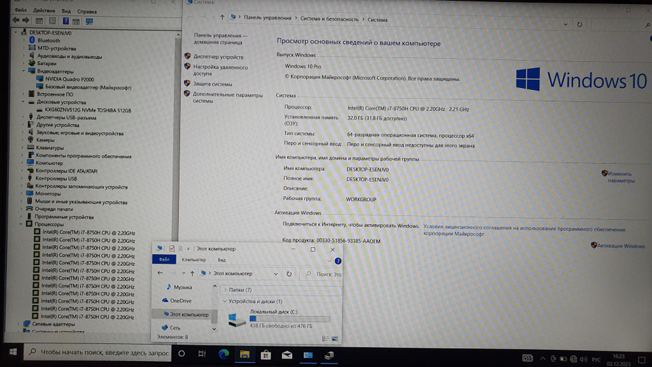This screenshot has width=652, height=367.
Task: Open address history dropdown in System window
Action: point(565,25)
